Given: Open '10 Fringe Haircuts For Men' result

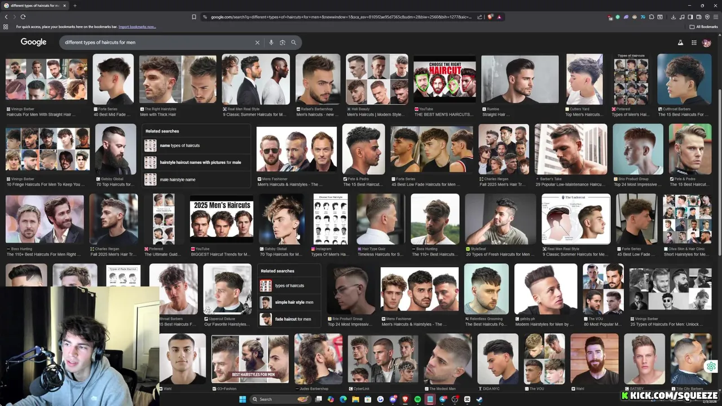Looking at the screenshot, I should pos(47,149).
